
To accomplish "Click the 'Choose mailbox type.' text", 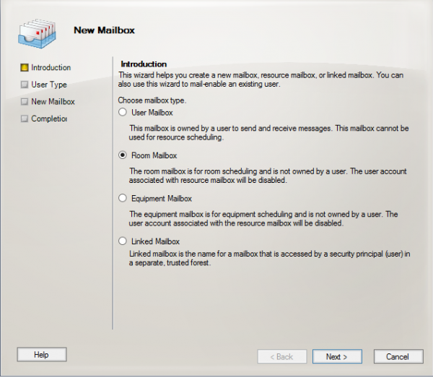I will [152, 100].
